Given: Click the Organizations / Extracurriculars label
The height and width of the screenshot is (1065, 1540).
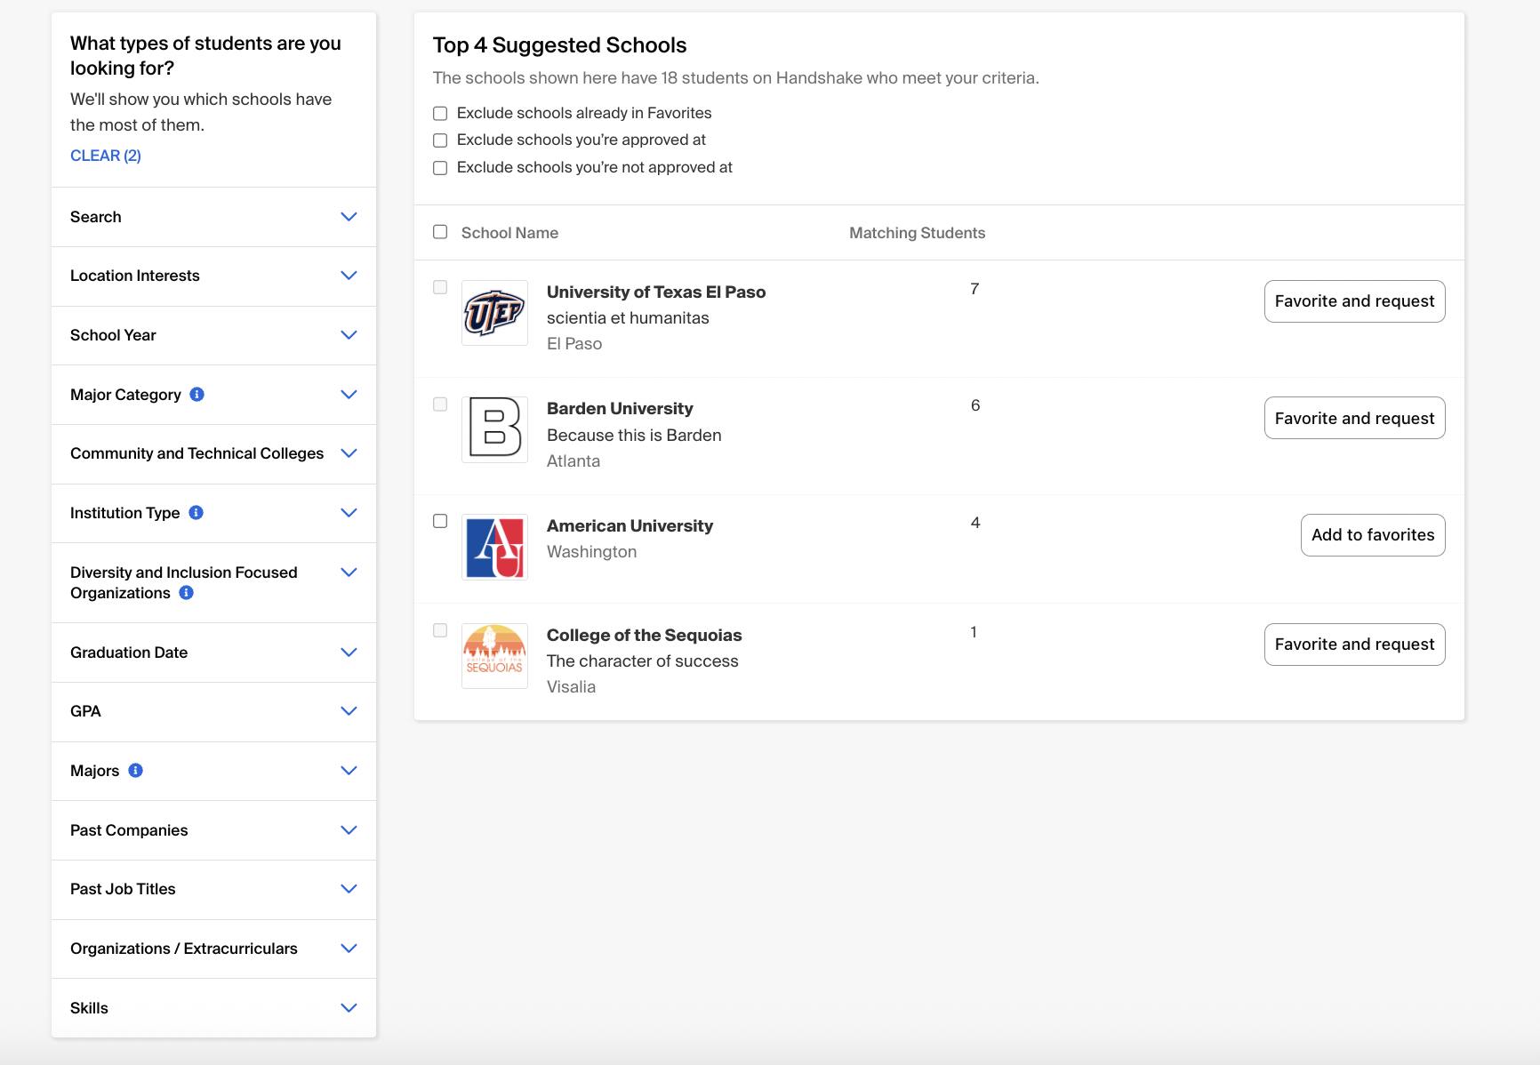Looking at the screenshot, I should (184, 949).
